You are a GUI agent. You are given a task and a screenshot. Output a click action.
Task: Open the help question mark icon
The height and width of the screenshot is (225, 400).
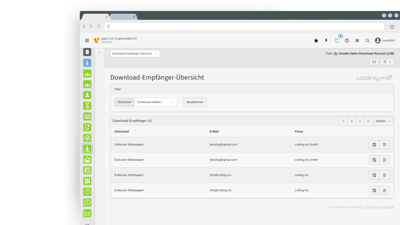347,40
